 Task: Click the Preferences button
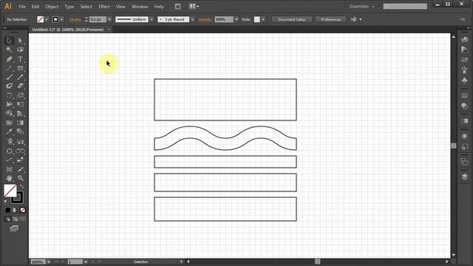click(330, 20)
